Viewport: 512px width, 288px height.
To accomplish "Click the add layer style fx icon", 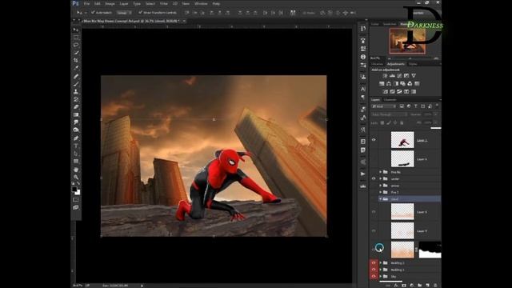I will tap(395, 286).
